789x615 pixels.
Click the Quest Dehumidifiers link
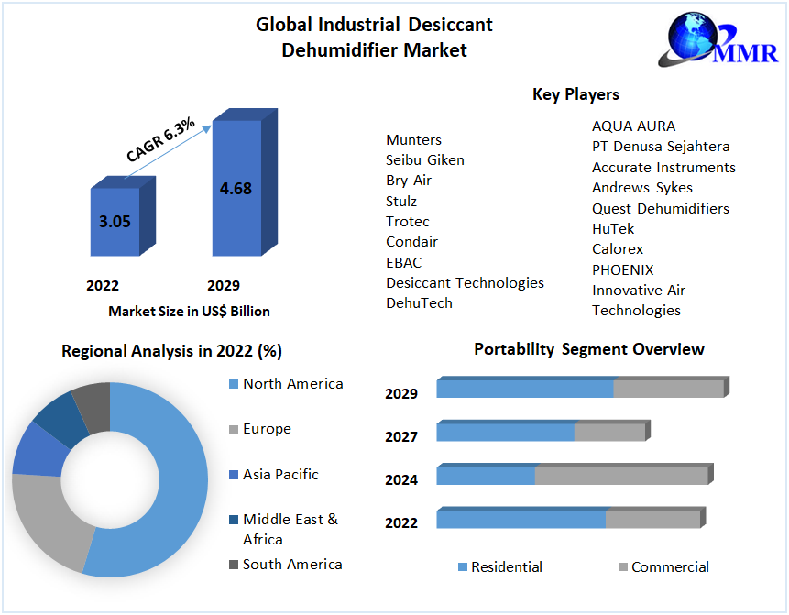click(x=661, y=208)
